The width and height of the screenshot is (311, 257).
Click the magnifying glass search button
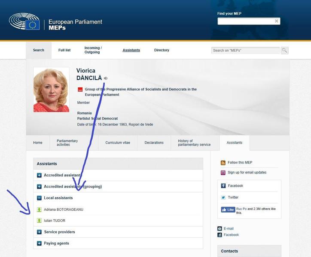284,51
